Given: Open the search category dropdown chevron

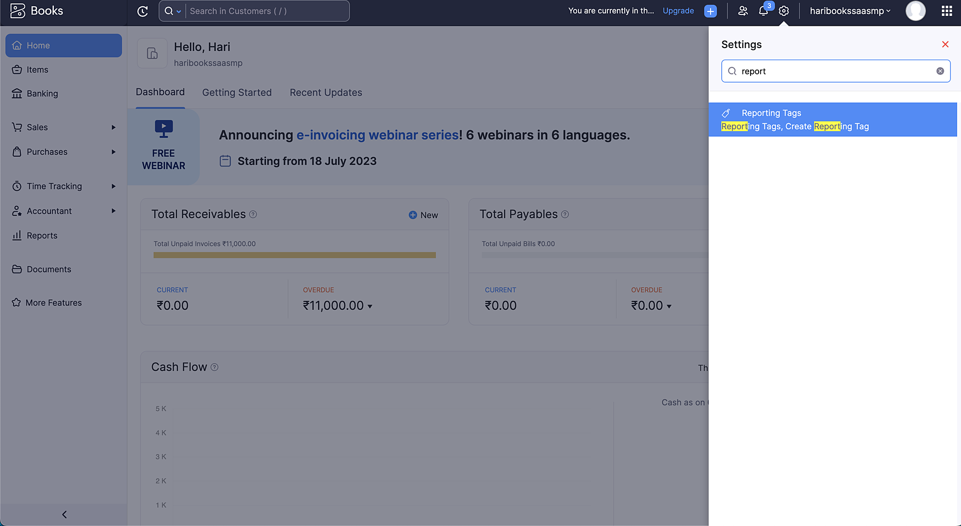Looking at the screenshot, I should 179,12.
